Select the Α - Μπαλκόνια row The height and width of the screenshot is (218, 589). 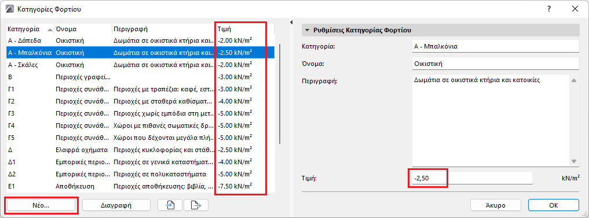[141, 53]
